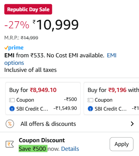Open the EMI options link
139x156 pixels.
[x=60, y=59]
